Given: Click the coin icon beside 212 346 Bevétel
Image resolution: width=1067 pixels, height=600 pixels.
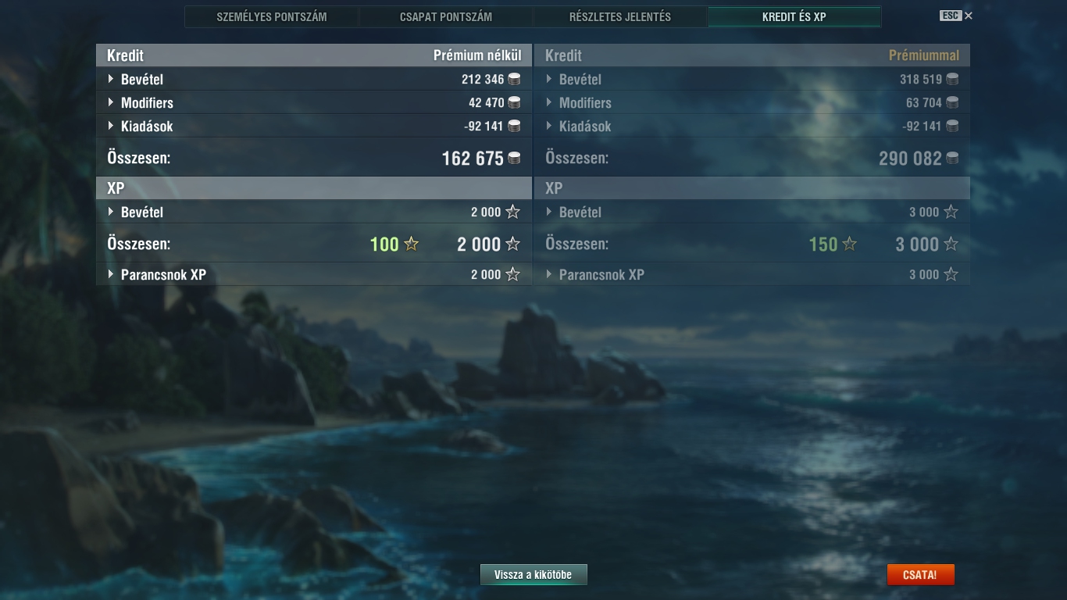Looking at the screenshot, I should click(x=514, y=79).
